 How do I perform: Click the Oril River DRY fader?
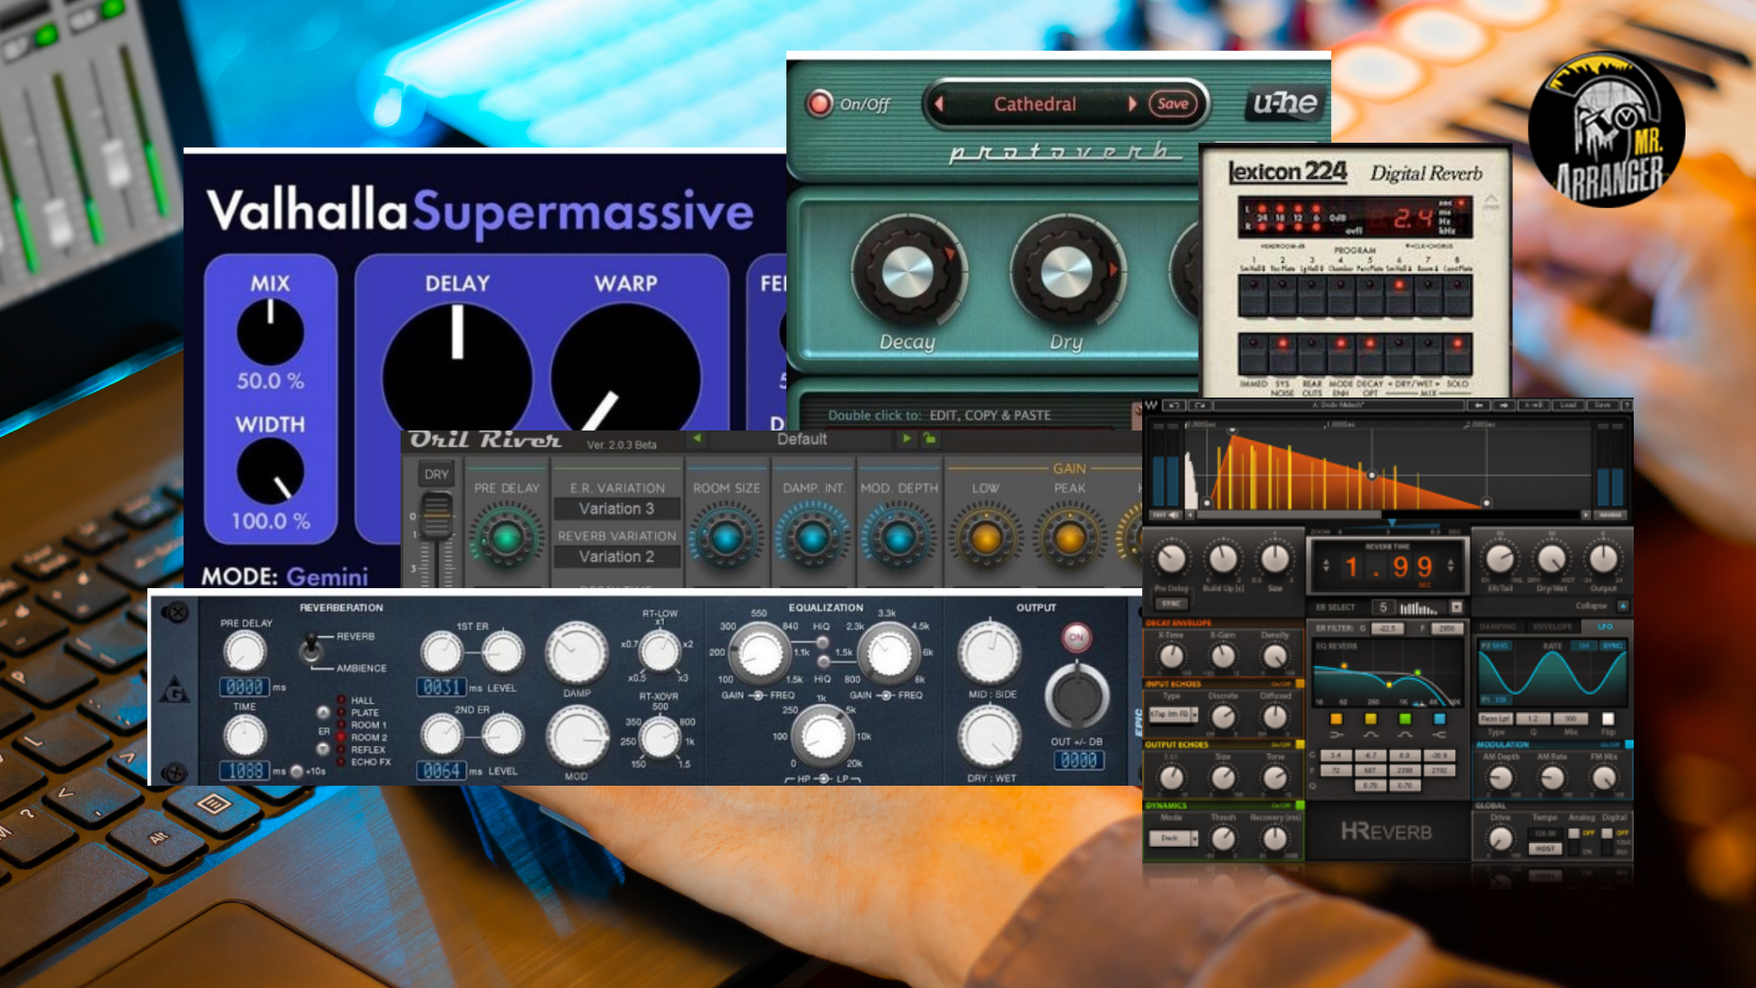coord(436,515)
